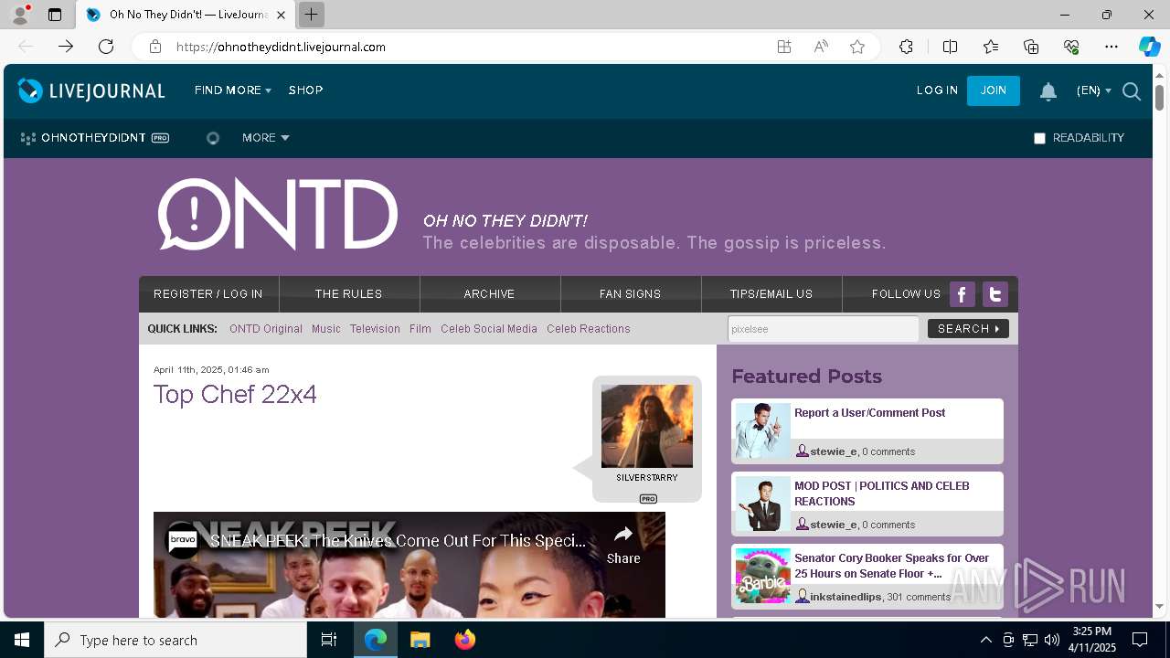The image size is (1170, 658).
Task: Click the YouTube Share arrow icon
Action: click(623, 535)
